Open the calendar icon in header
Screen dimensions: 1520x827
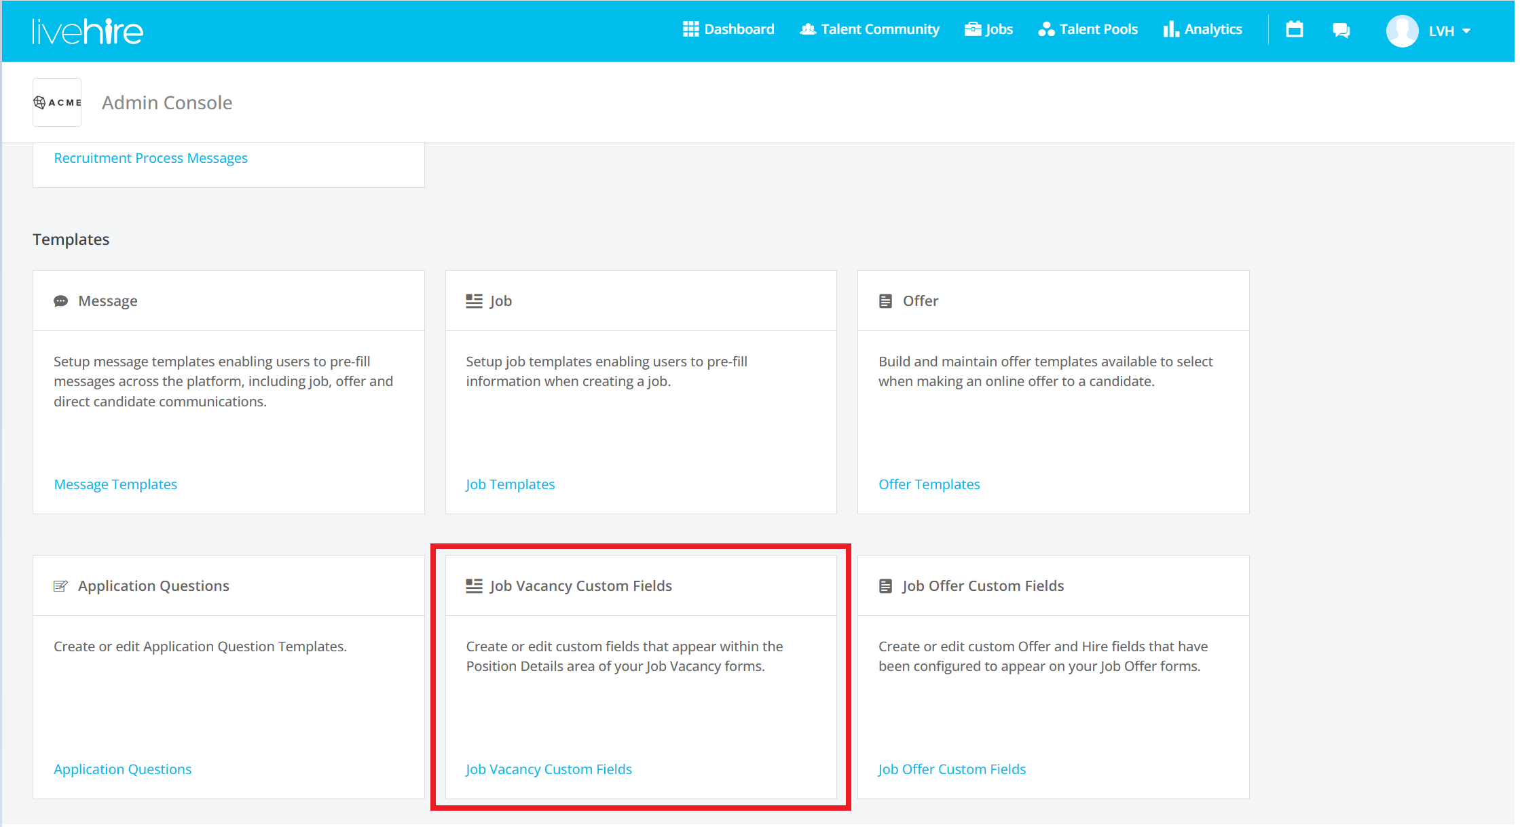tap(1294, 30)
